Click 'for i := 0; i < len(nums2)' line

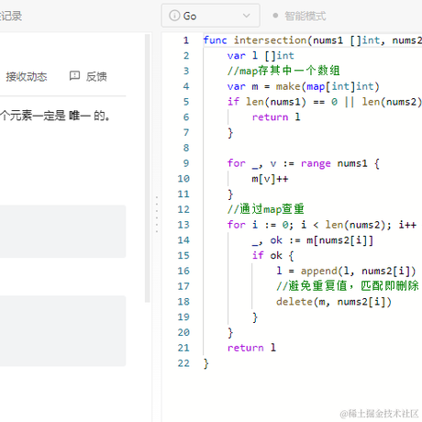322,225
